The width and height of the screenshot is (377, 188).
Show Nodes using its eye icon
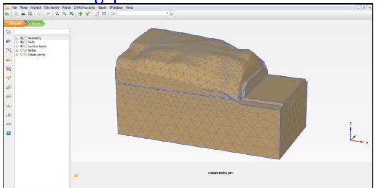click(x=22, y=50)
